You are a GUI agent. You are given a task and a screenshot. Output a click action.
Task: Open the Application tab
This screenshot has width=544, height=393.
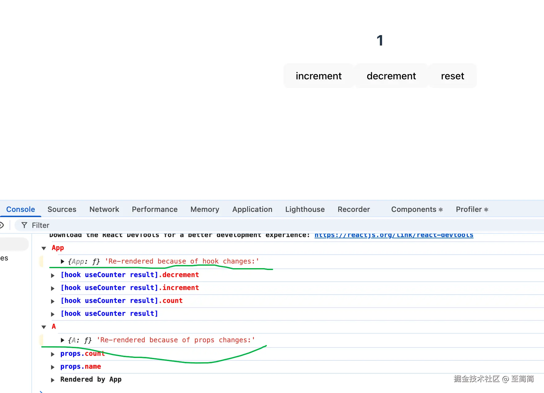pos(252,209)
